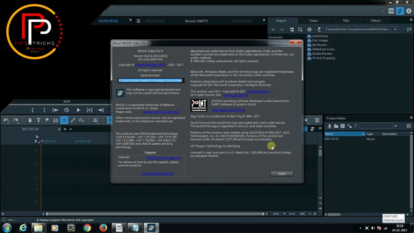Image resolution: width=414 pixels, height=233 pixels.
Task: Jump to range start button
Action: (55, 110)
